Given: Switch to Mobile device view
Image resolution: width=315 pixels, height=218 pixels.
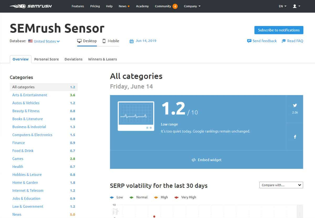Looking at the screenshot, I should pyautogui.click(x=111, y=41).
